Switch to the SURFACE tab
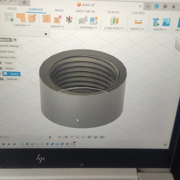Image resolution: width=180 pixels, height=180 pixels. click(x=36, y=9)
